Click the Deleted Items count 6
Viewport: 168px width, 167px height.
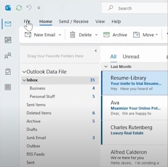(x=94, y=113)
